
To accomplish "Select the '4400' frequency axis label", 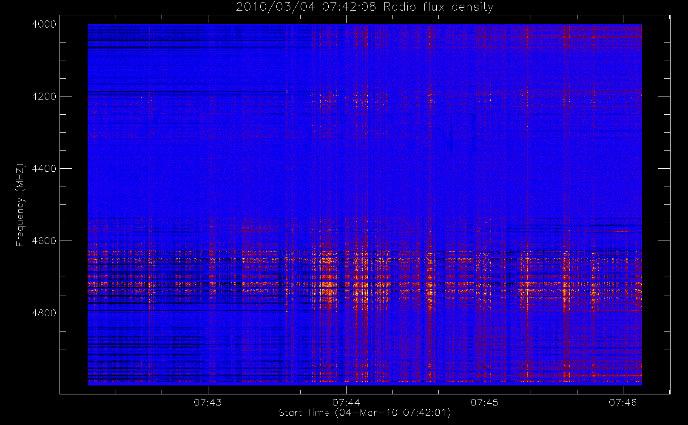I will [44, 169].
